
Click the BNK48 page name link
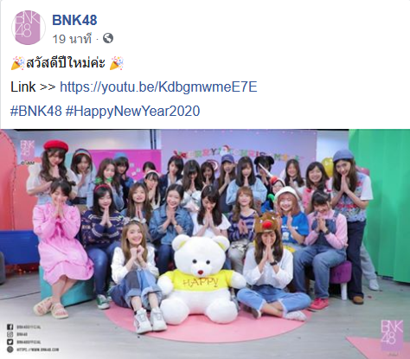coord(74,20)
